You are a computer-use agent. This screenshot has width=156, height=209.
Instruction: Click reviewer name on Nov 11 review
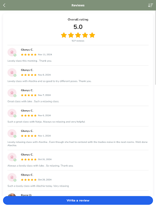pos(27,50)
